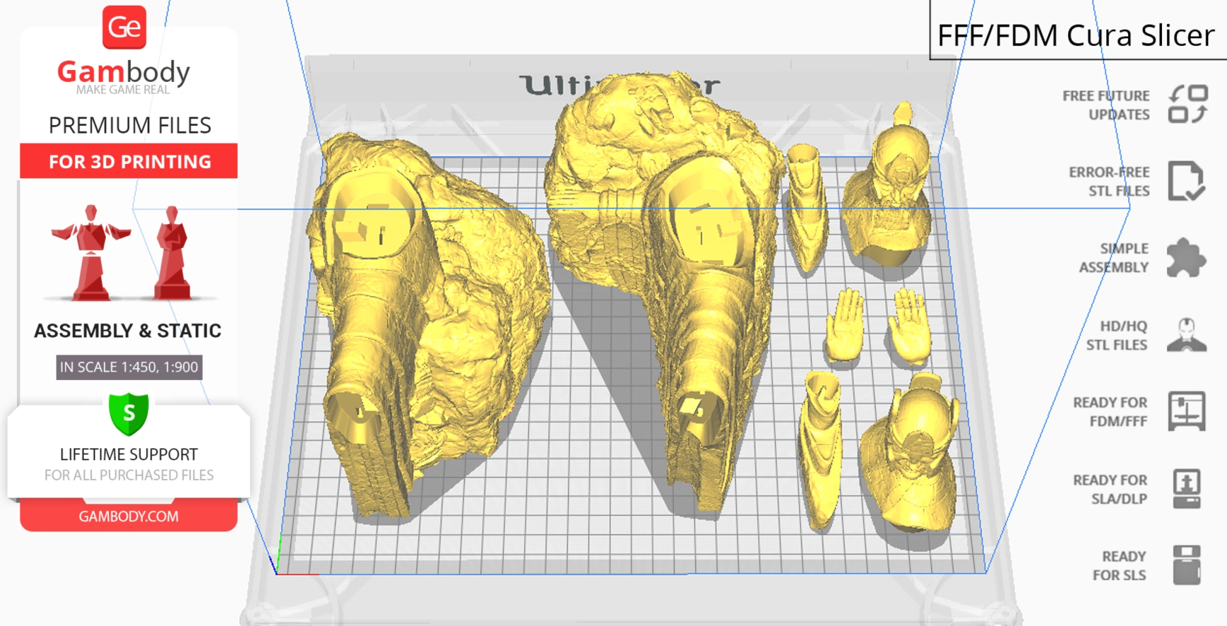Viewport: 1227px width, 626px height.
Task: Select the Error-Free STL Files document icon
Action: point(1187,181)
